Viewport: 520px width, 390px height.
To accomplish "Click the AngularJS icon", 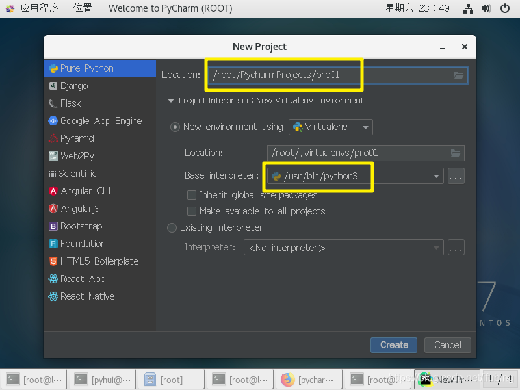I will click(53, 209).
